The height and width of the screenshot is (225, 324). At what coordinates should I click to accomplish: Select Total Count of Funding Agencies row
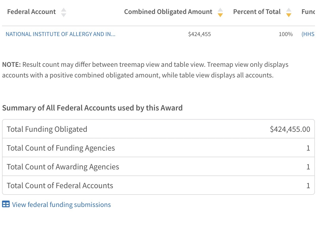[158, 148]
